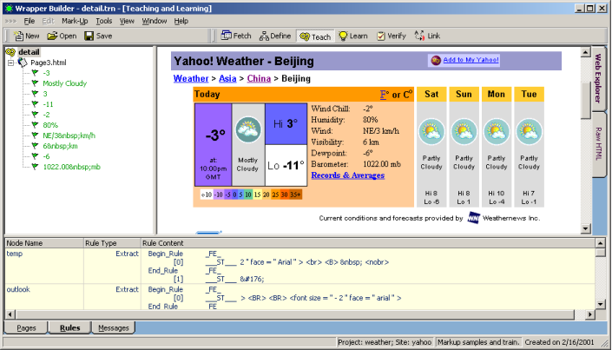Click the 35+ temperature color swatch
Image resolution: width=612 pixels, height=350 pixels.
[x=295, y=195]
